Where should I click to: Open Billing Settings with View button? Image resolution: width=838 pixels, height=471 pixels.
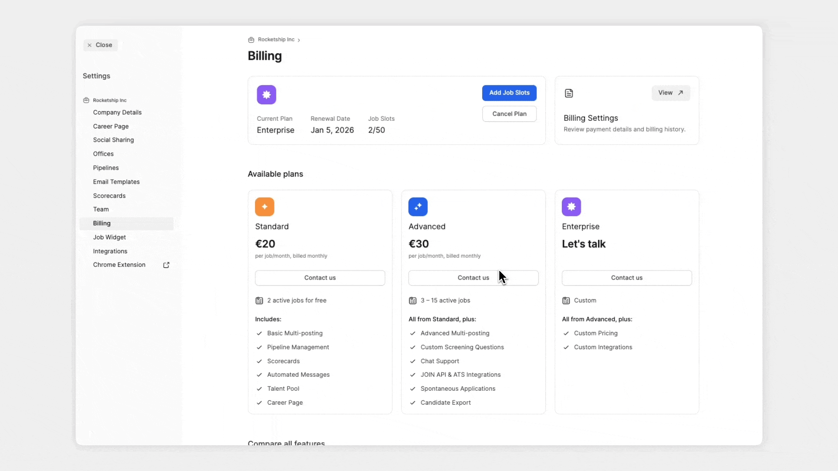click(x=670, y=93)
